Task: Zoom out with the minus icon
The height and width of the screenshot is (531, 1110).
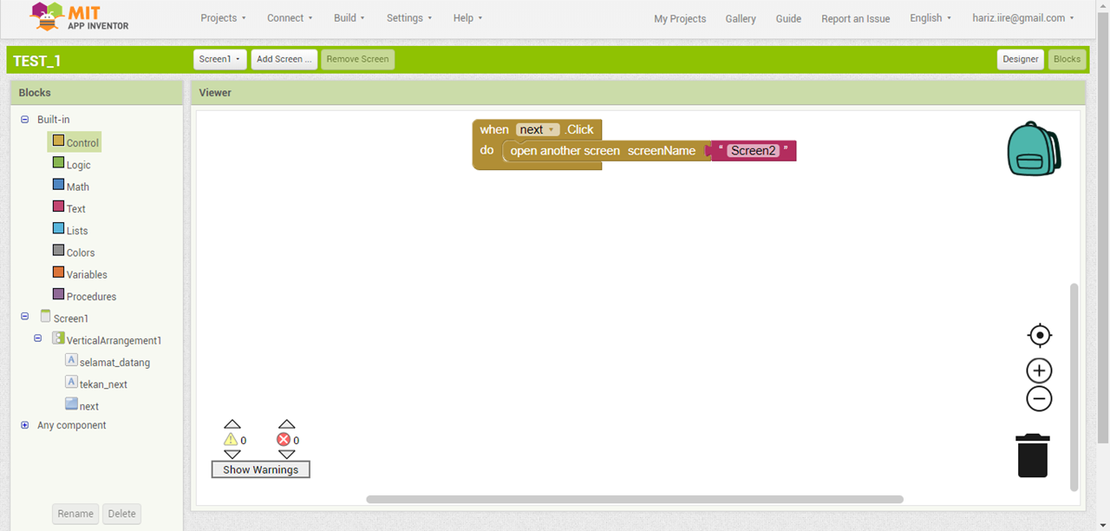Action: coord(1039,399)
